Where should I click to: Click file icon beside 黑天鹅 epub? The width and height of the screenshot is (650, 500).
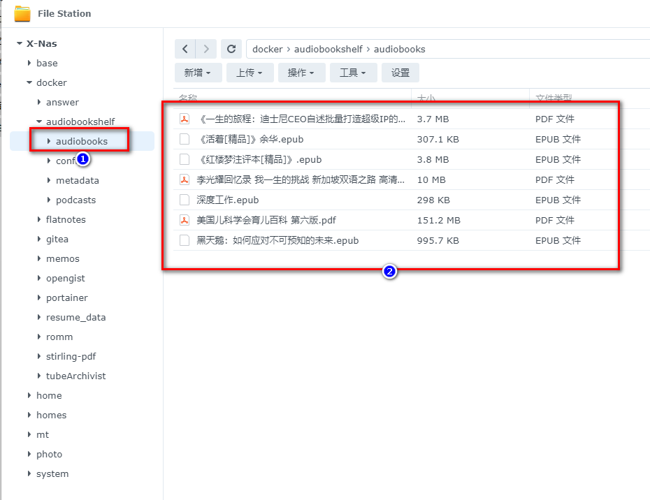pos(185,241)
